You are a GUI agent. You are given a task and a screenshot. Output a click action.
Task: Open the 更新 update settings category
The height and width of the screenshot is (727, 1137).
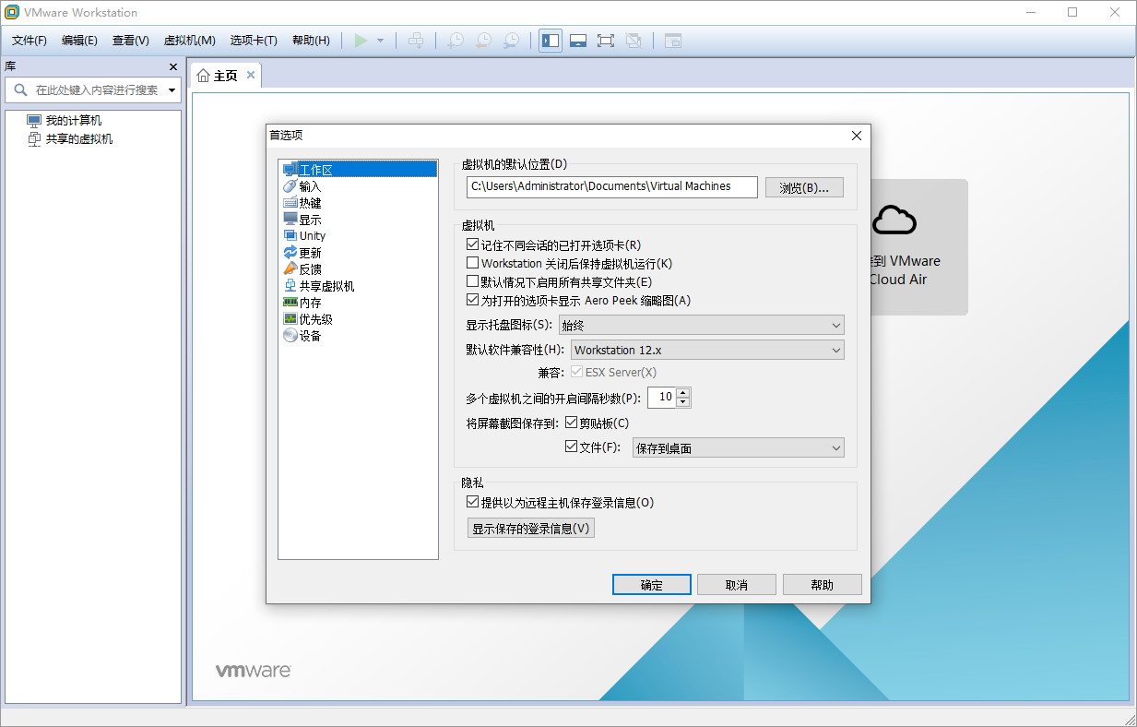(308, 252)
